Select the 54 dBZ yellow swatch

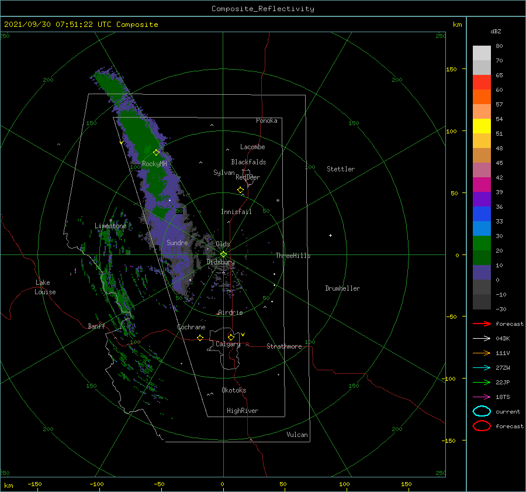point(482,126)
